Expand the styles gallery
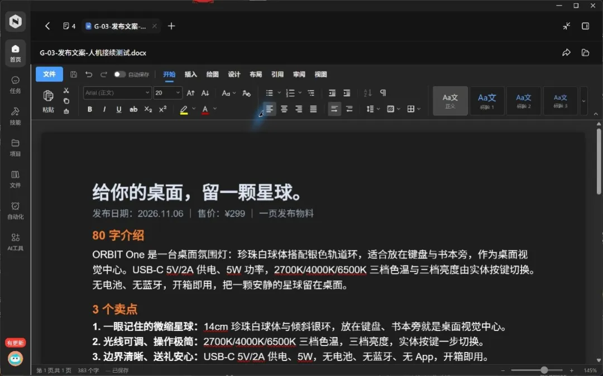 (x=584, y=101)
